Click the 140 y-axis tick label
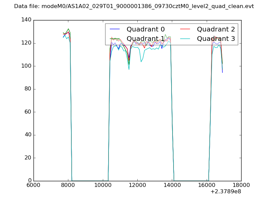268x201 pixels. pyautogui.click(x=26, y=20)
